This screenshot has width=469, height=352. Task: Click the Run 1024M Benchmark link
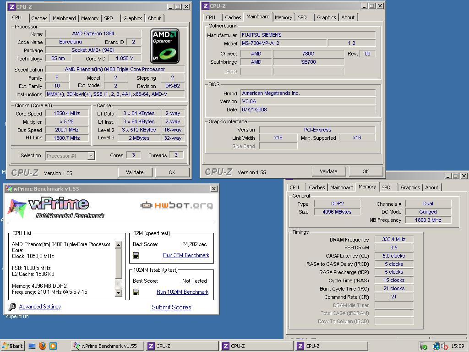point(182,292)
